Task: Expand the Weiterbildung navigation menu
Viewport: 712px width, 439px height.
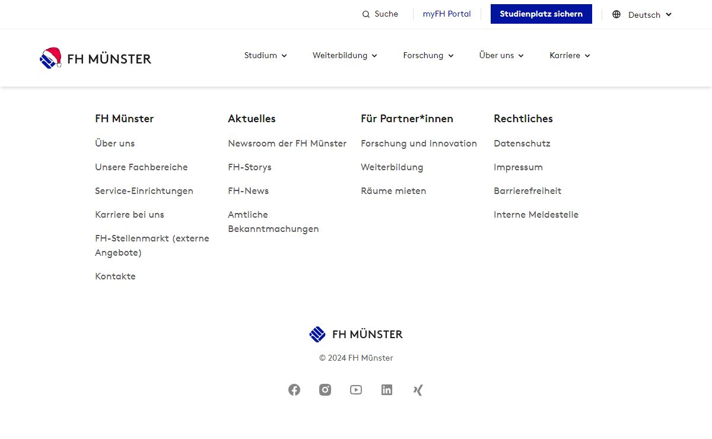Action: [345, 56]
